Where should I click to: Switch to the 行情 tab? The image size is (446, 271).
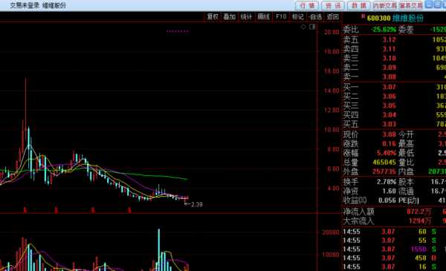tap(308, 5)
